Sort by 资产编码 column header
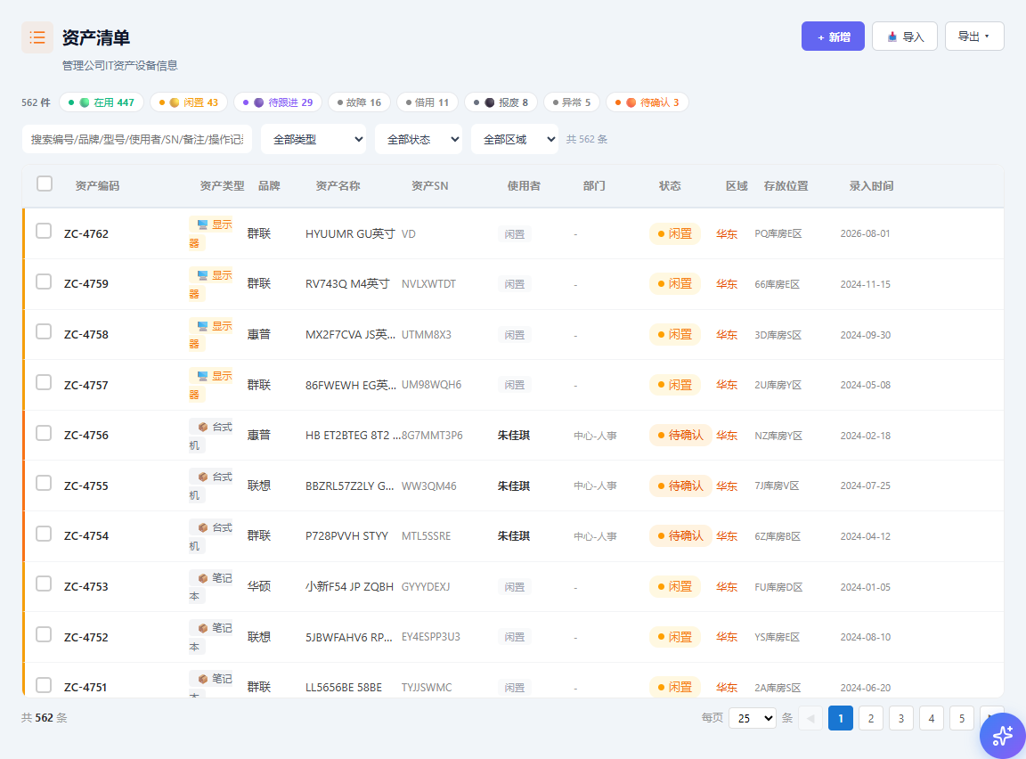 click(97, 186)
